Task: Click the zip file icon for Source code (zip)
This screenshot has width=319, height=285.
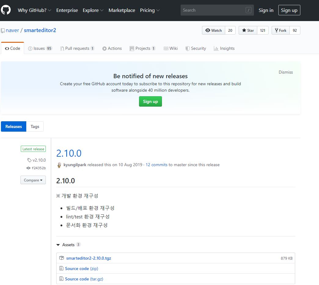Action: coord(61,268)
